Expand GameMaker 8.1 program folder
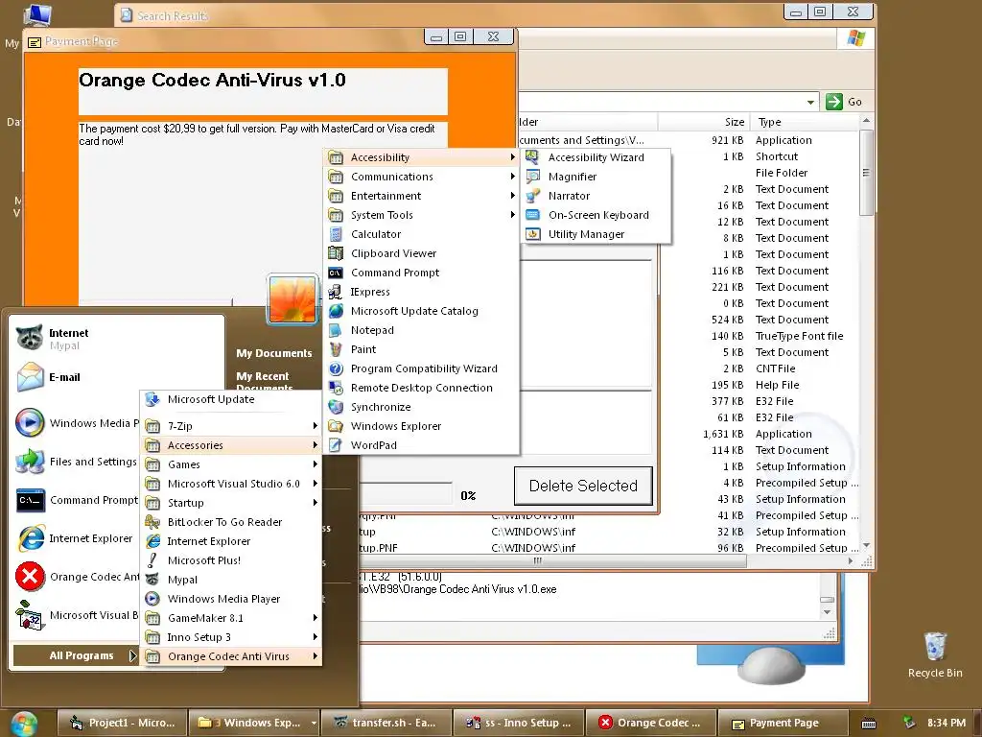 pyautogui.click(x=230, y=618)
